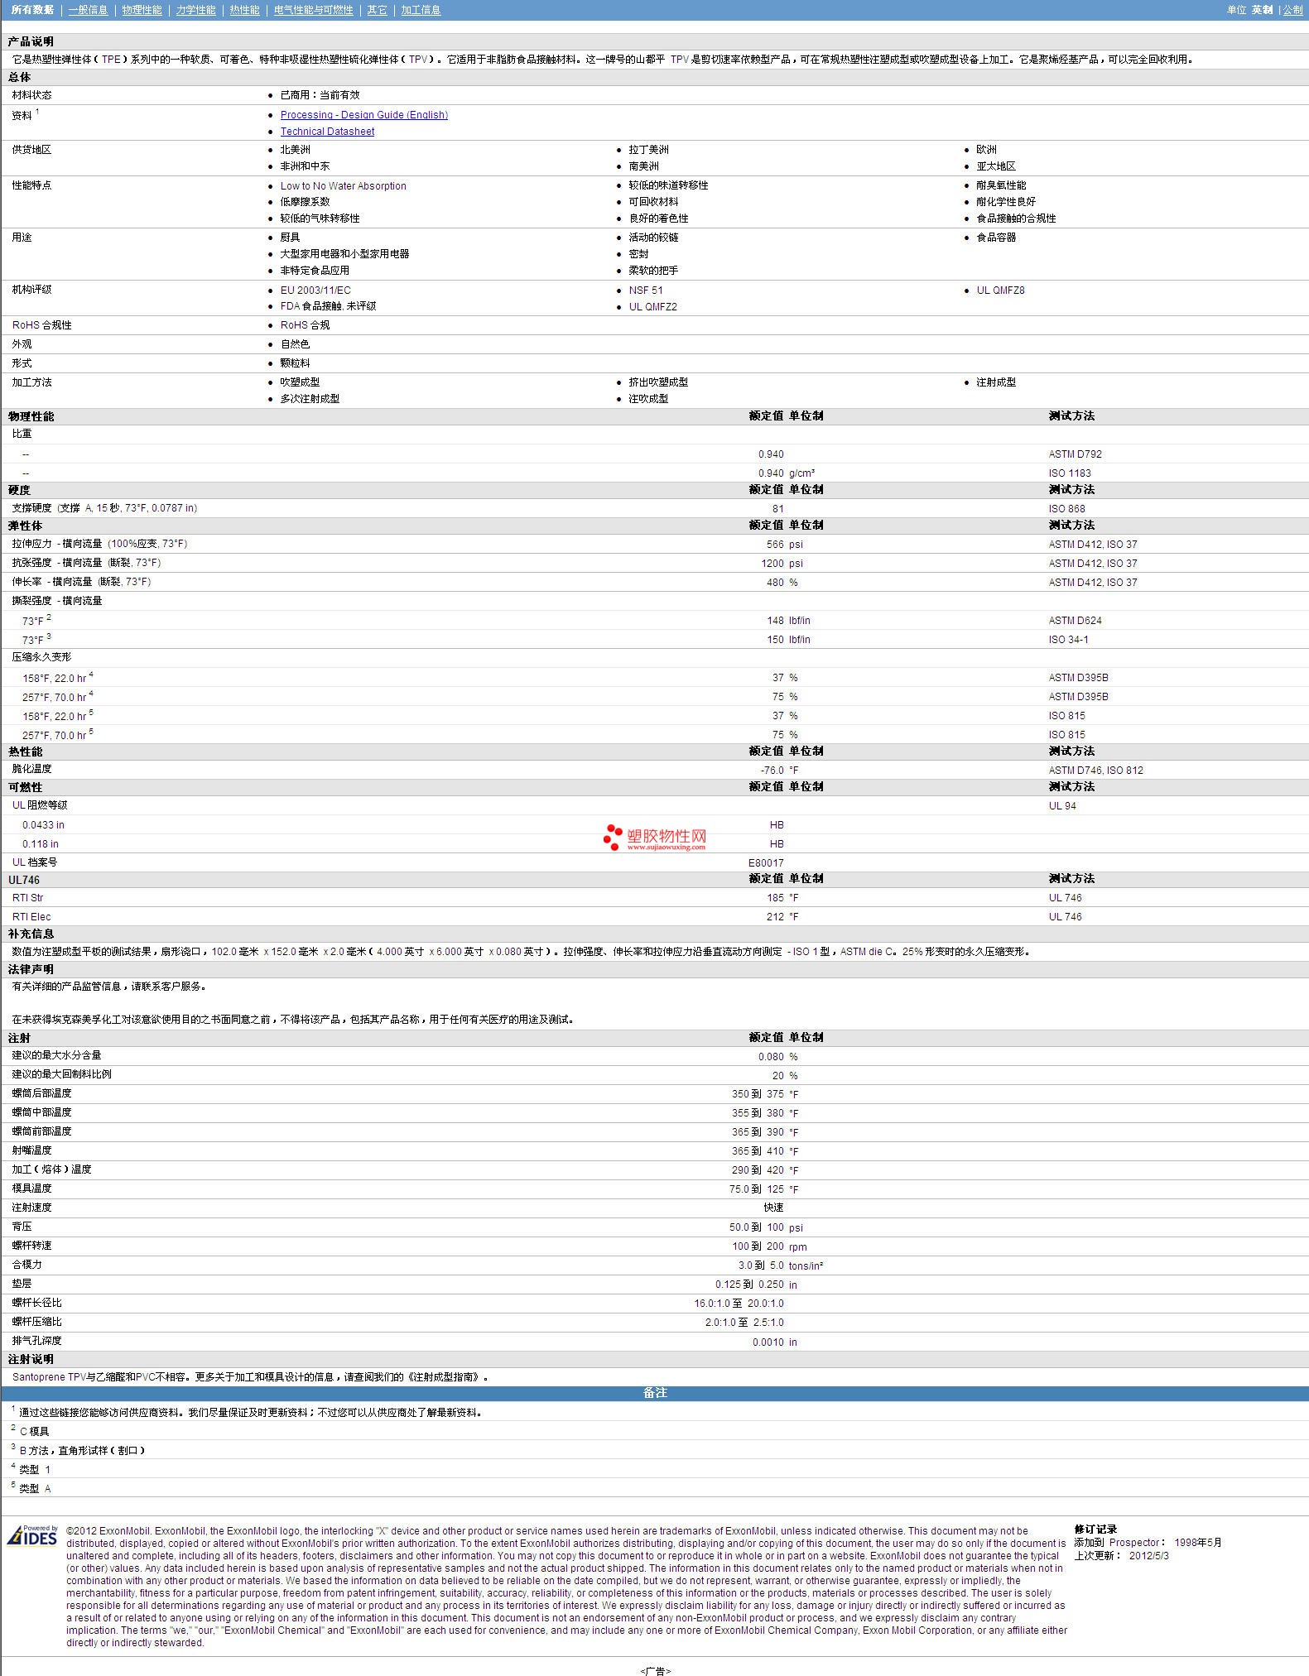The image size is (1309, 1676).
Task: Open the Technical Datasheet link
Action: click(327, 132)
